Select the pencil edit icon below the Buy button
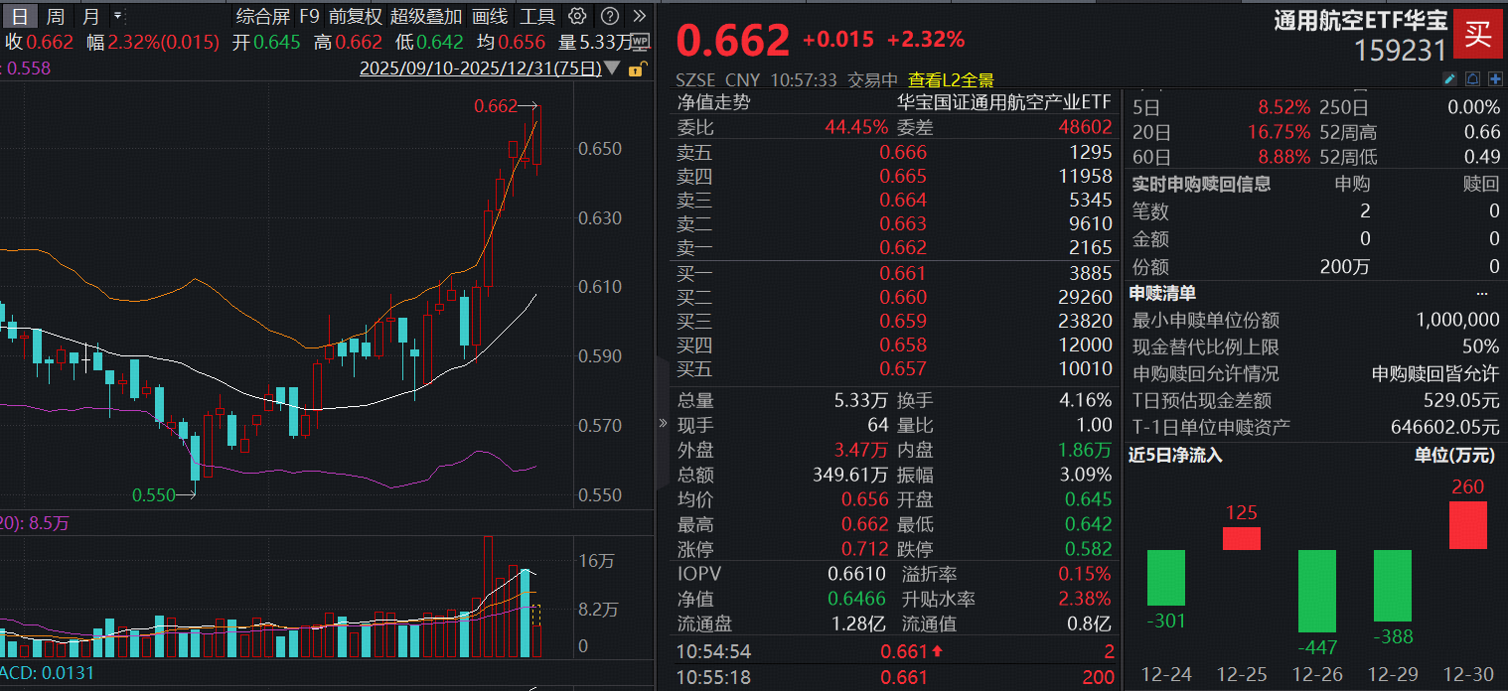Image resolution: width=1508 pixels, height=691 pixels. (x=1450, y=78)
